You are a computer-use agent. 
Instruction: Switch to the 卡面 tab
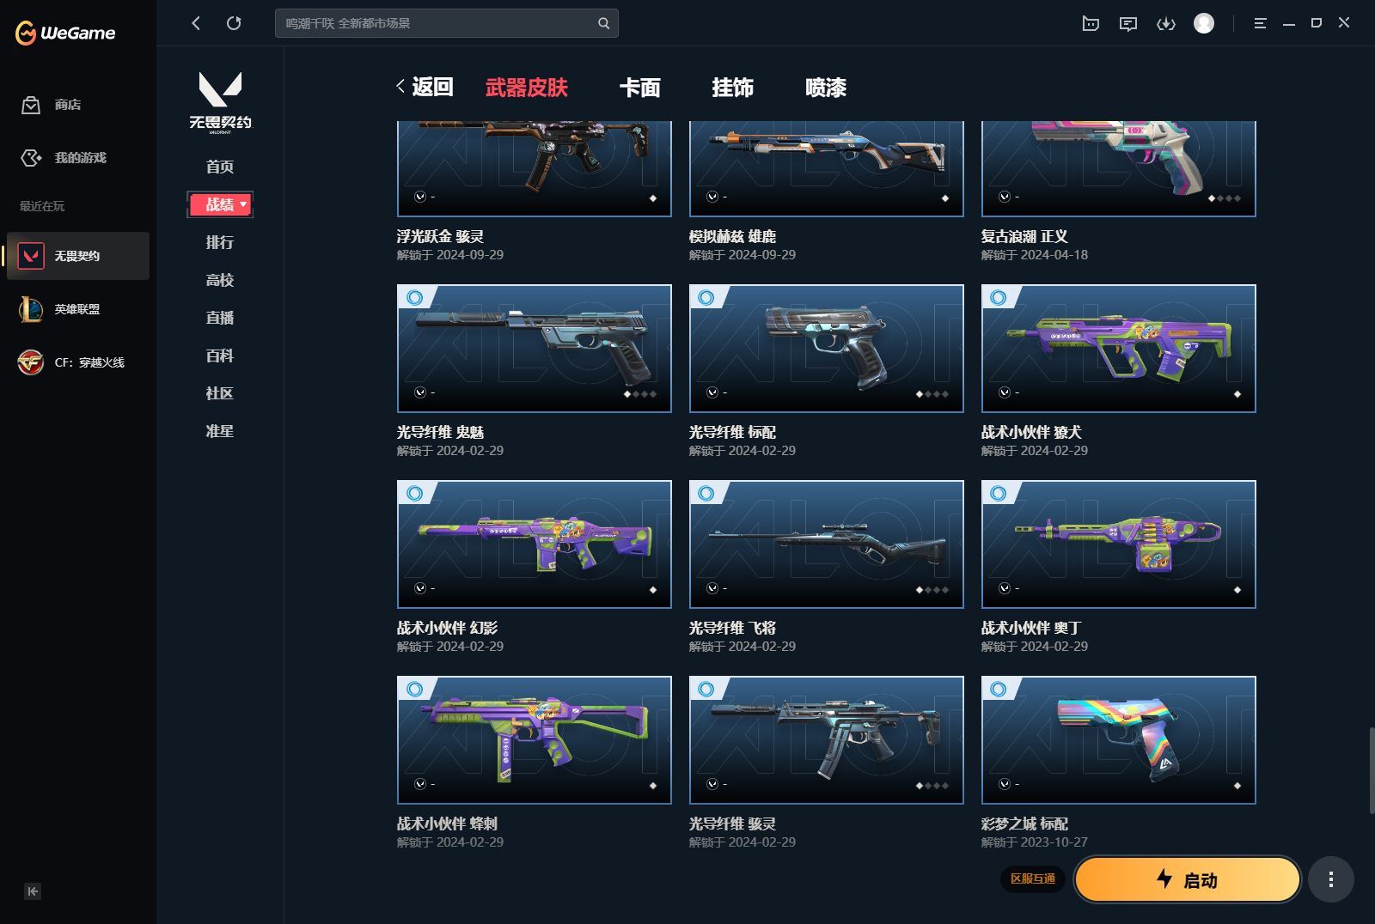click(640, 88)
